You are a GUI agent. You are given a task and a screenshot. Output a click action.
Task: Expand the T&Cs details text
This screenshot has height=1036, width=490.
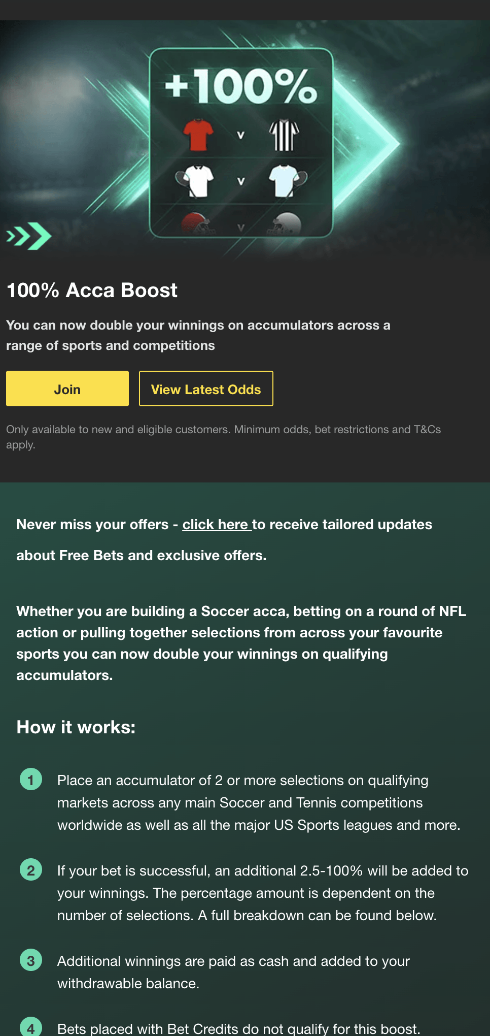[223, 437]
